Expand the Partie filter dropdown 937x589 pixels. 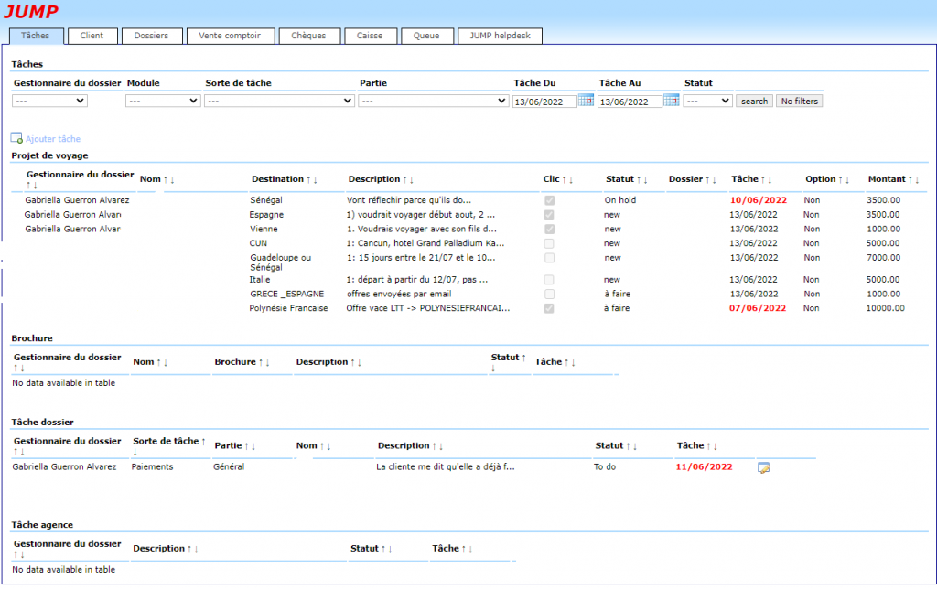[x=433, y=101]
